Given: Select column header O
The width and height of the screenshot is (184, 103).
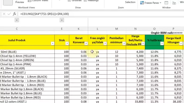Looking at the screenshot, I should pyautogui.click(x=154, y=29).
